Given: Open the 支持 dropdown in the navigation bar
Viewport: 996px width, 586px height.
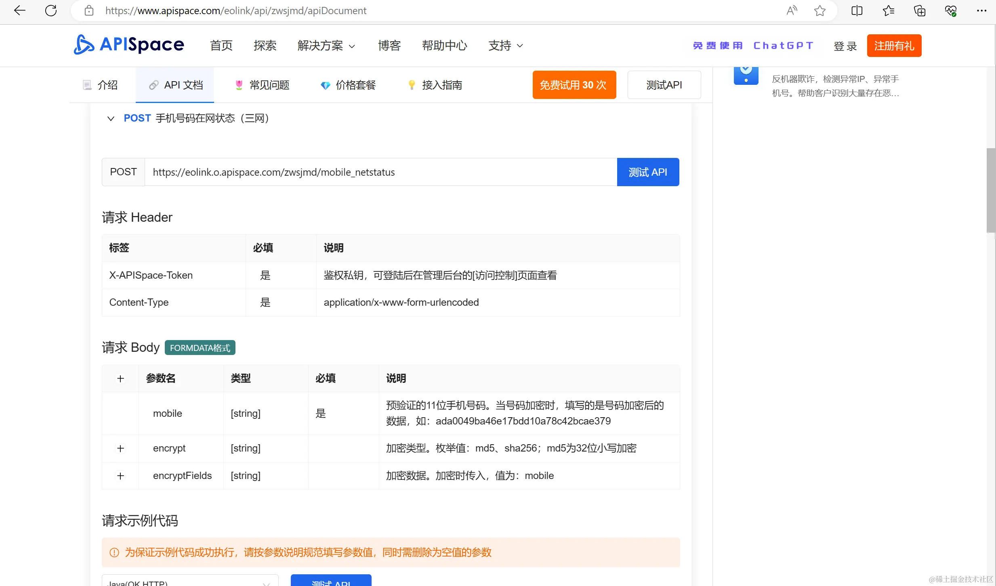Looking at the screenshot, I should point(506,46).
